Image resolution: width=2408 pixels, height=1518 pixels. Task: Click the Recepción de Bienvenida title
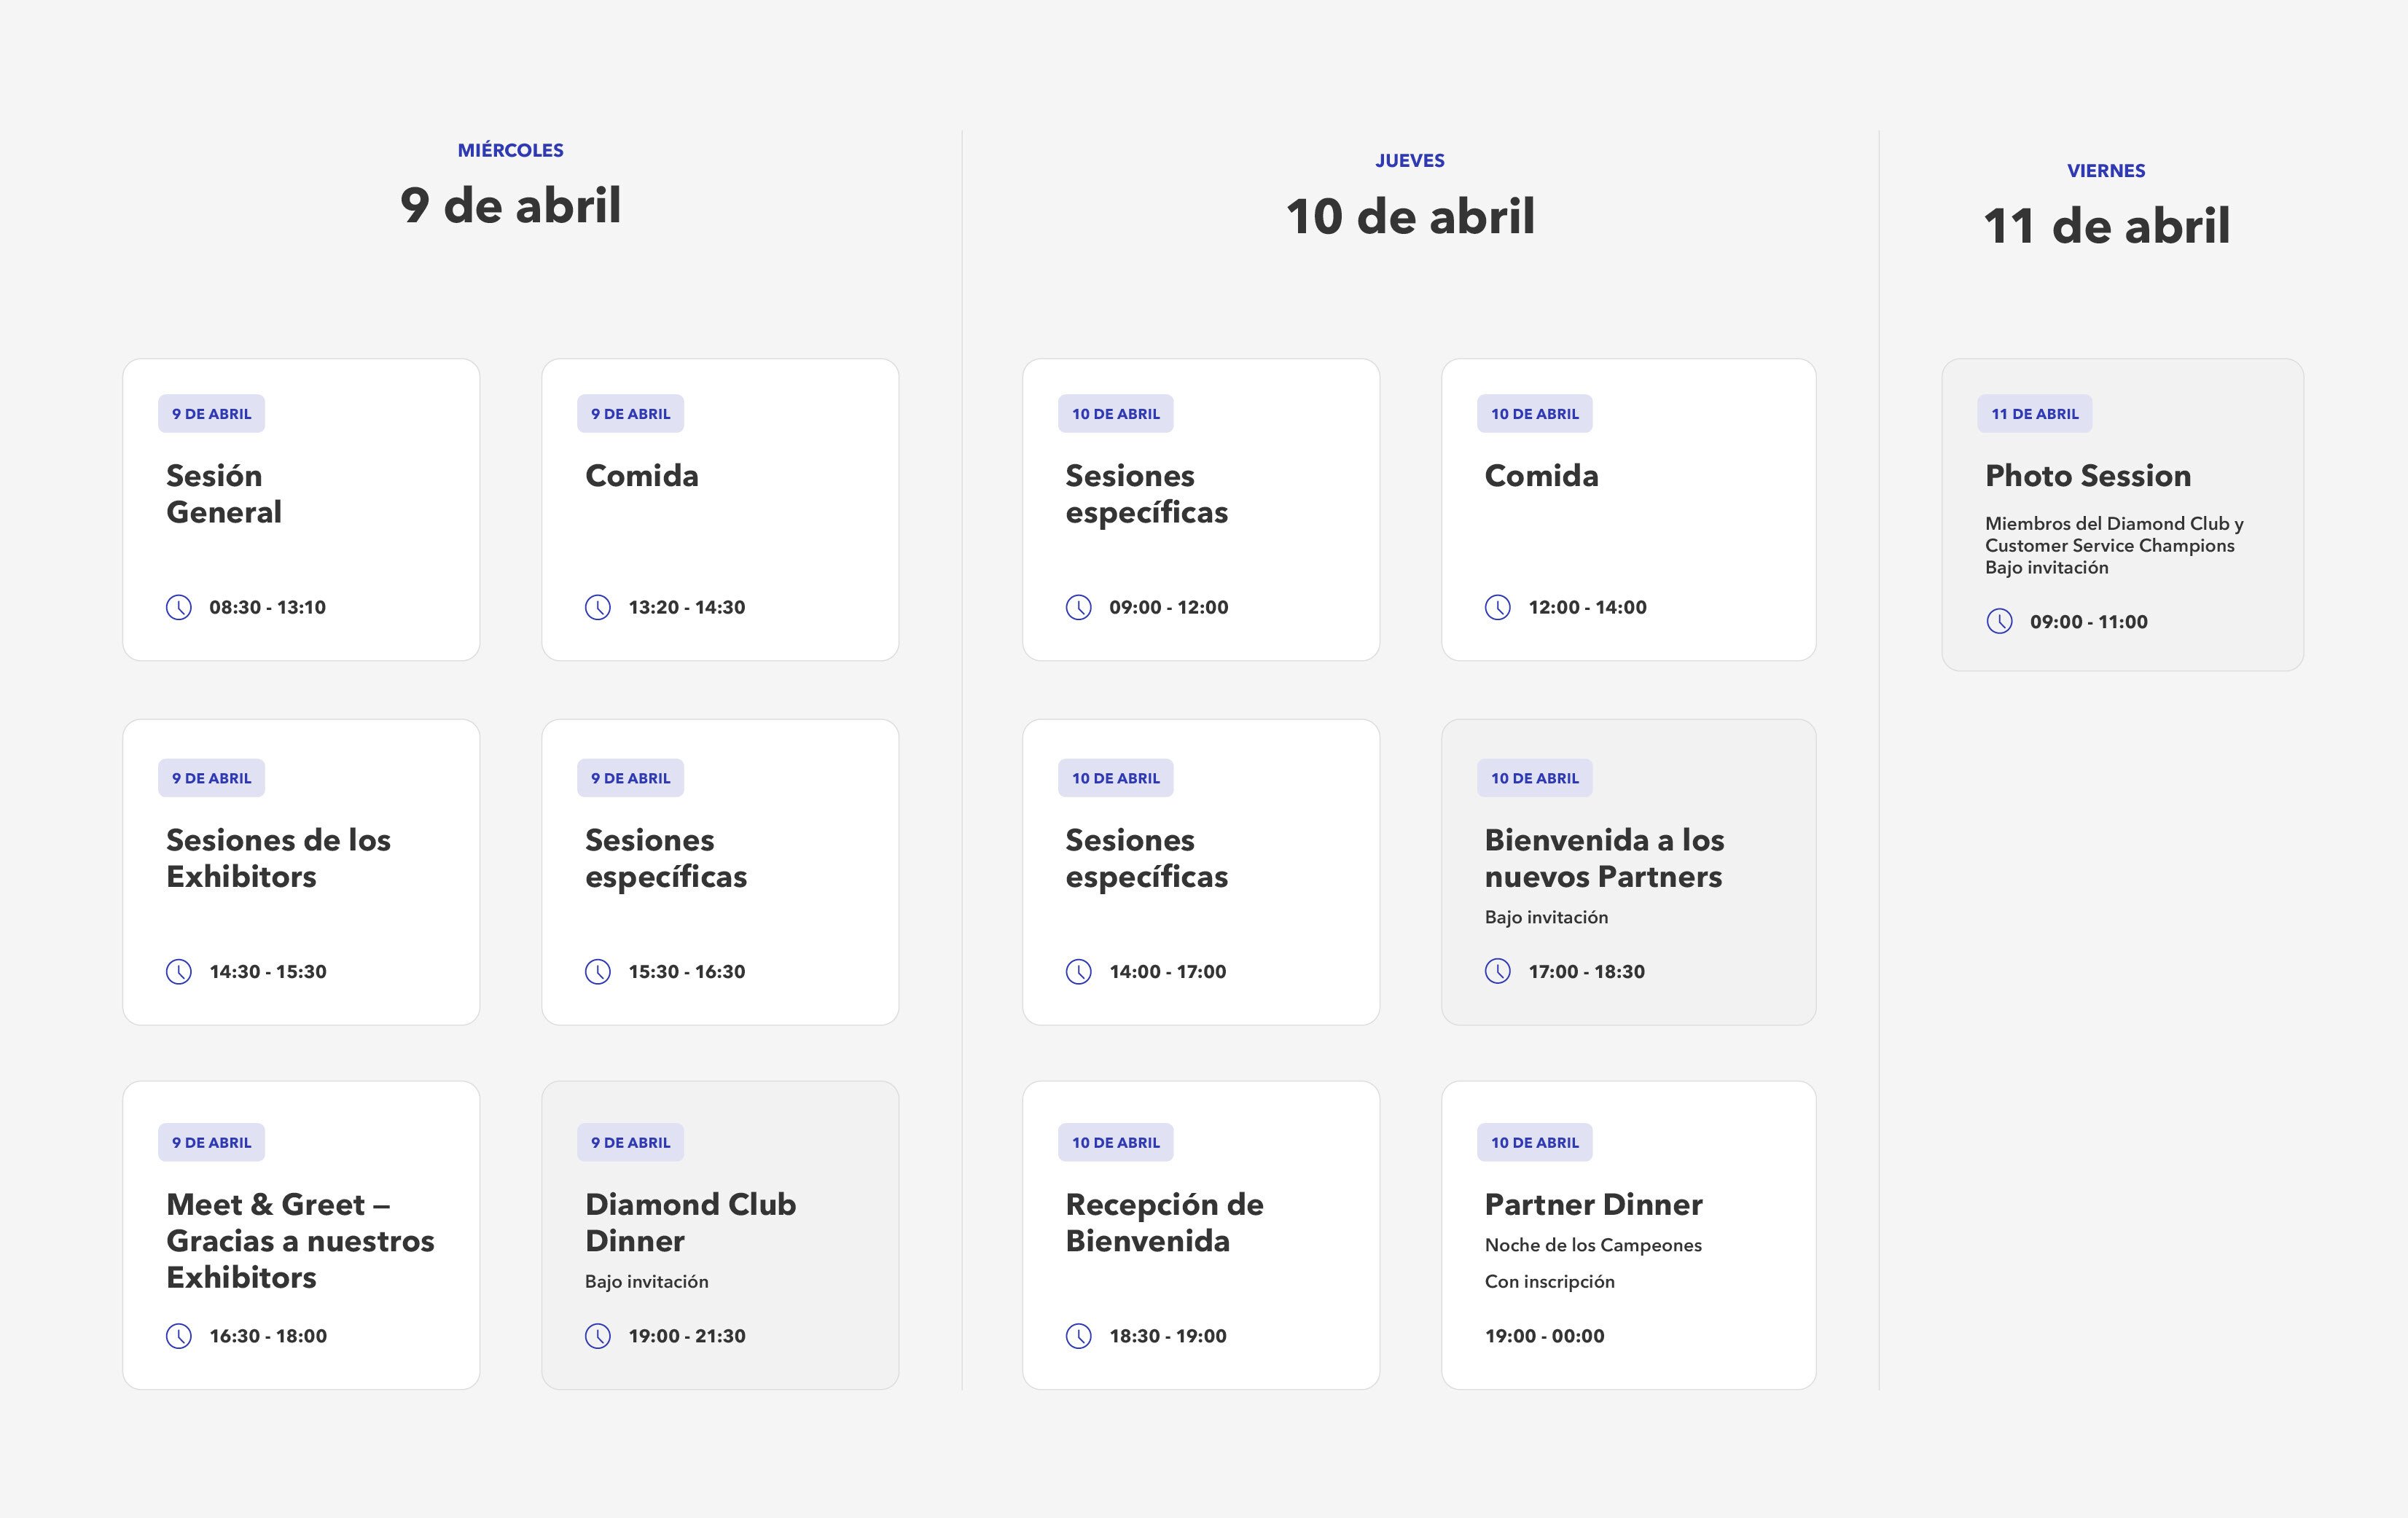point(1164,1222)
